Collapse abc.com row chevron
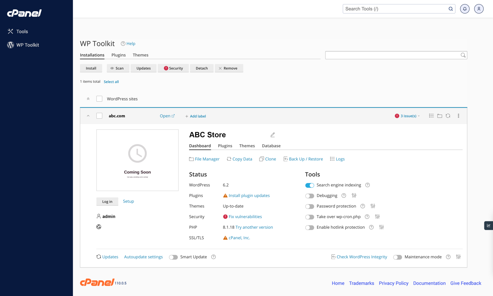The width and height of the screenshot is (493, 296). (x=88, y=116)
